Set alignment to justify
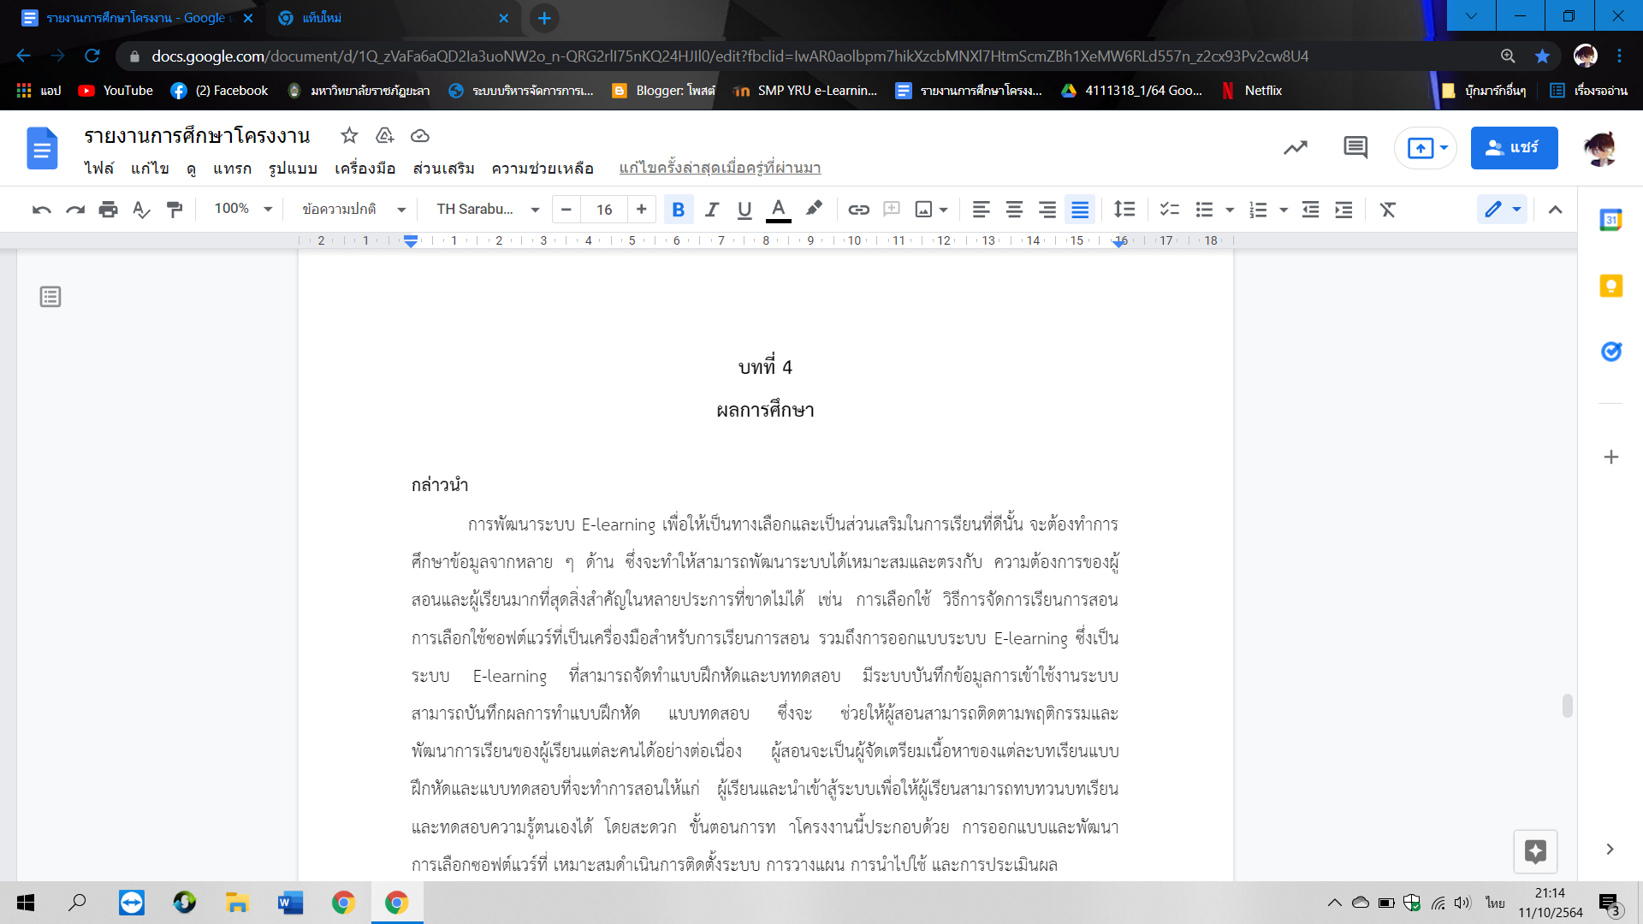This screenshot has height=924, width=1643. (1080, 210)
